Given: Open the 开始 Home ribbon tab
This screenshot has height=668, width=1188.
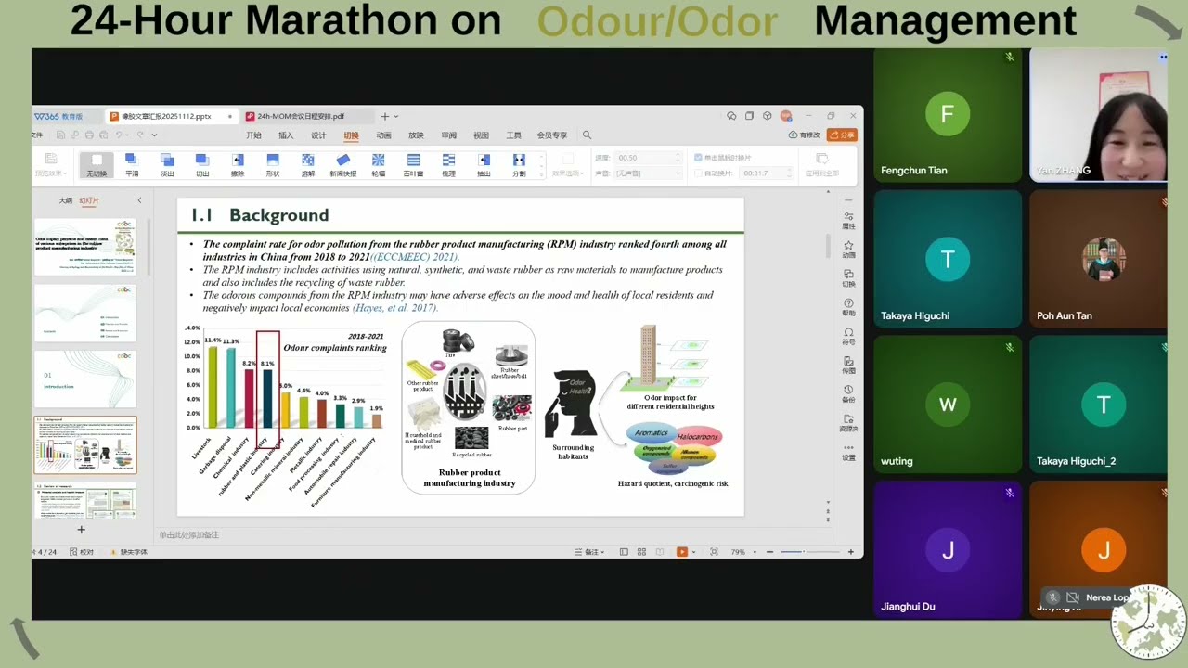Looking at the screenshot, I should [x=253, y=135].
